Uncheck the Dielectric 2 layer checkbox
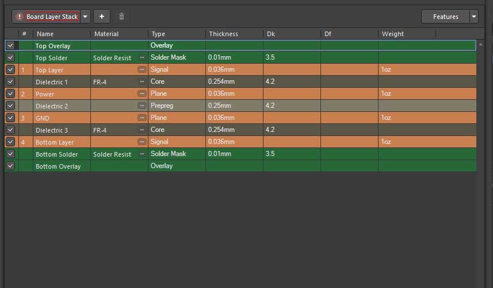The height and width of the screenshot is (288, 493). point(10,106)
